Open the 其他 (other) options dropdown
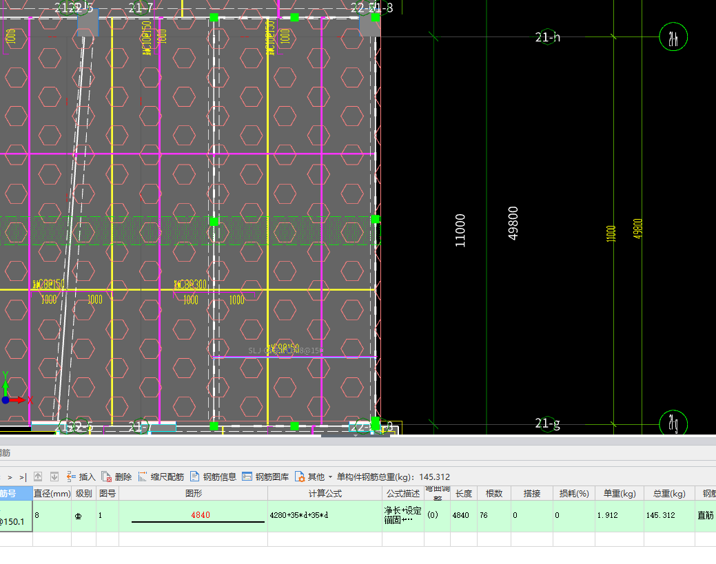Screen dimensions: 716x564 point(314,477)
